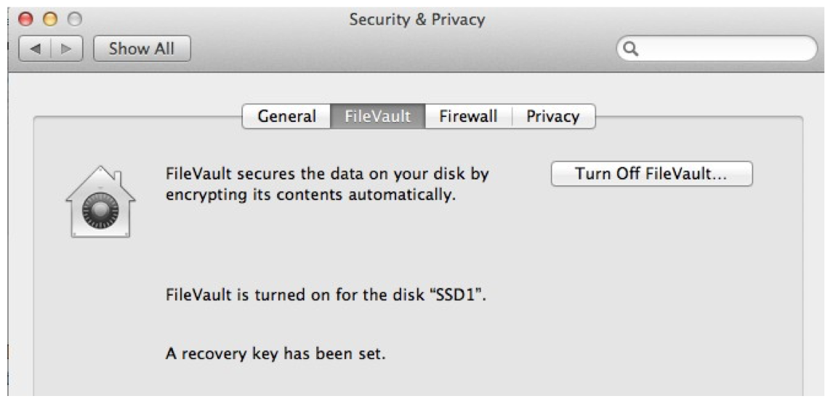Open the Firewall tab
833x404 pixels.
pyautogui.click(x=468, y=116)
